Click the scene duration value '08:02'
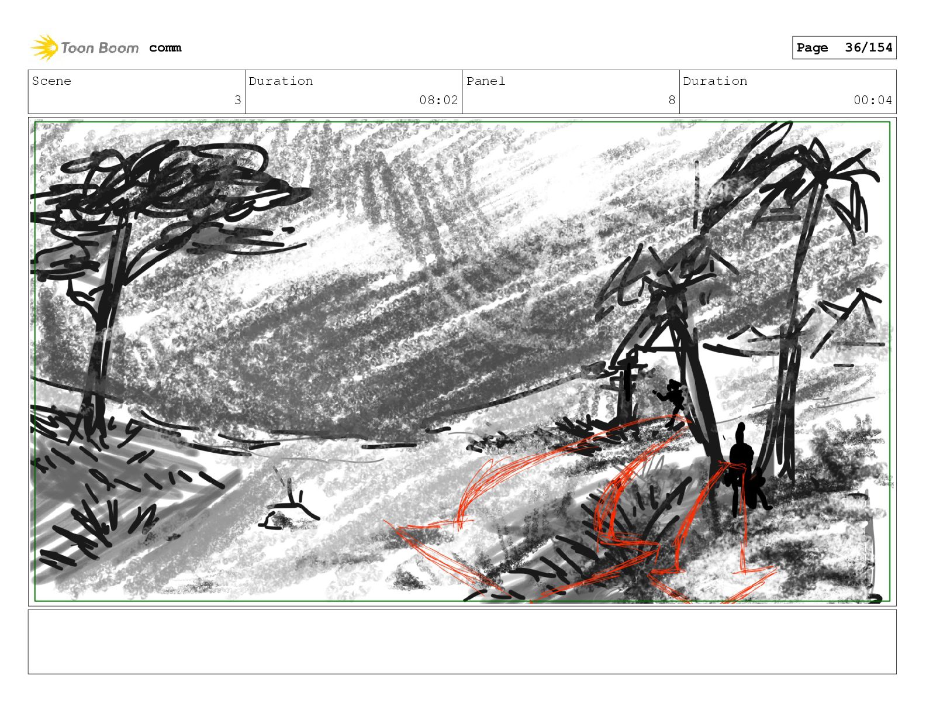The height and width of the screenshot is (716, 926). tap(438, 100)
